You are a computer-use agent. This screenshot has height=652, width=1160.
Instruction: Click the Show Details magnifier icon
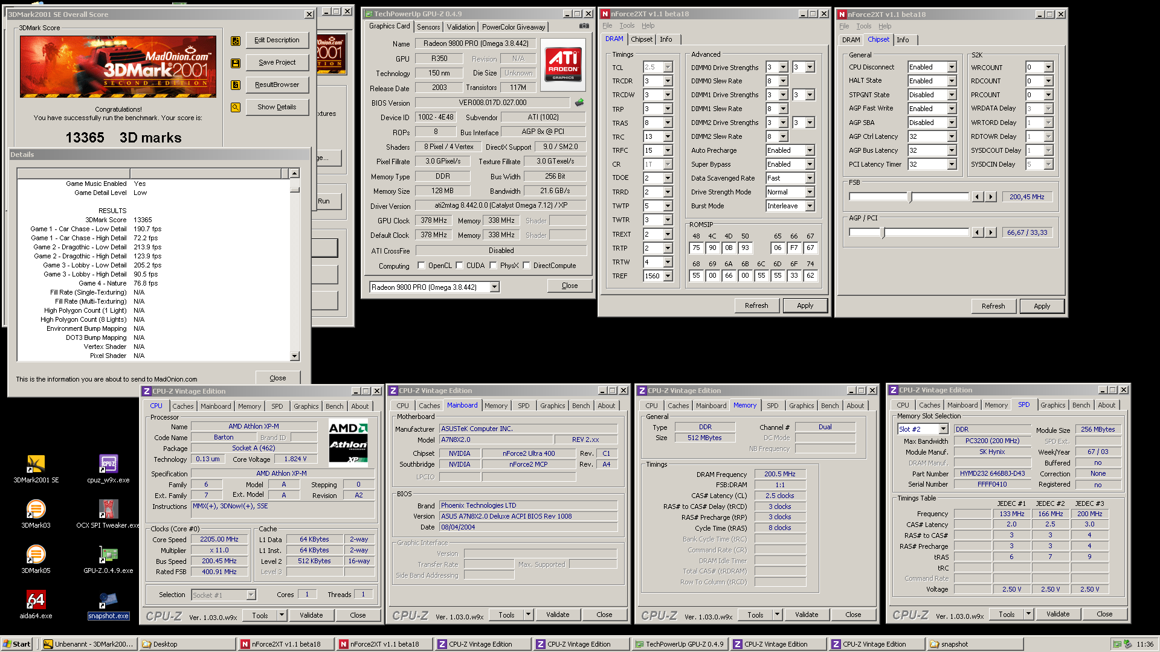236,107
